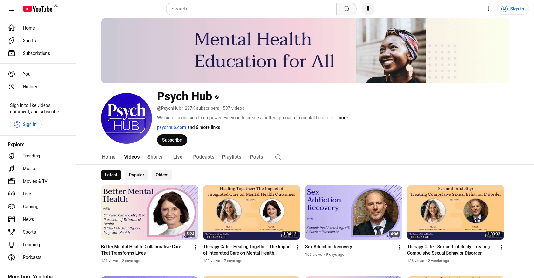Open options menu for Better Mental Health video

[x=195, y=247]
